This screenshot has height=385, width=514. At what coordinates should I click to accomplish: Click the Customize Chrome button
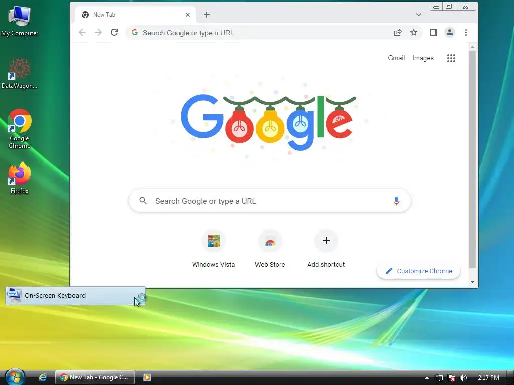point(419,271)
